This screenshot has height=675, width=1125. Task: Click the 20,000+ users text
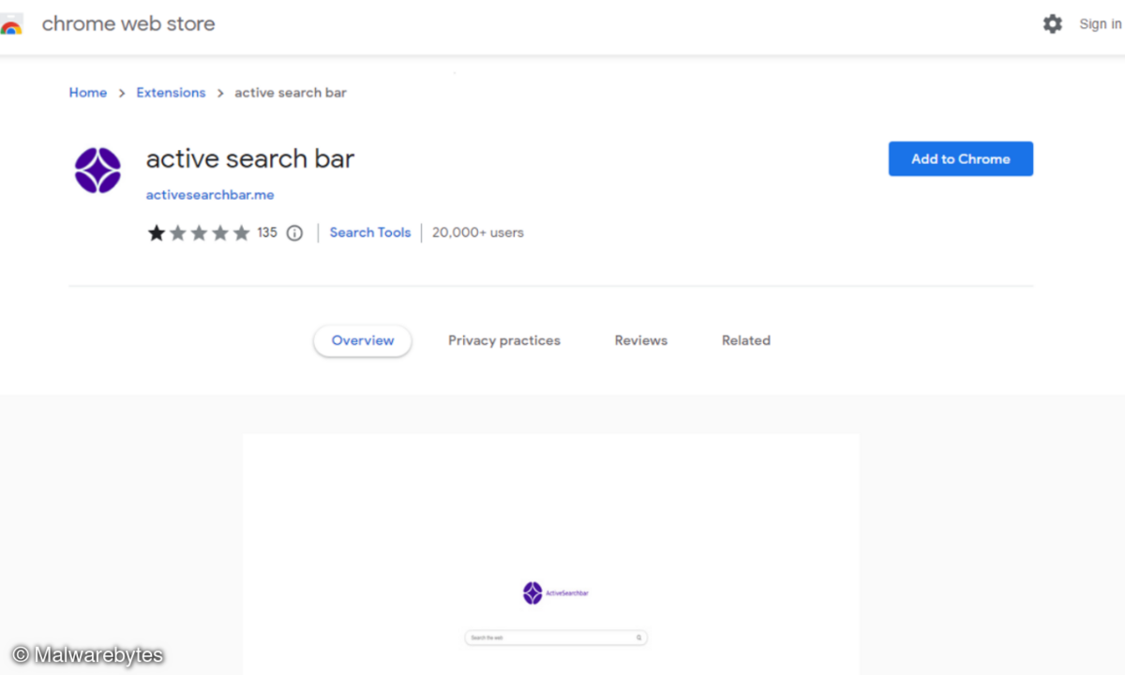pos(478,232)
